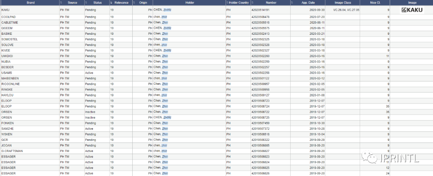
Task: Select the BASIKE brand row
Action: click(x=216, y=34)
